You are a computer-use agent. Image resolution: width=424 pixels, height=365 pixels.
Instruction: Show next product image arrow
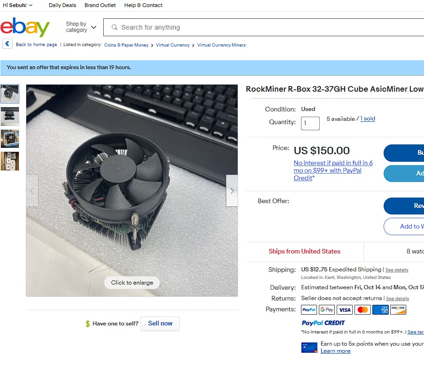pos(232,191)
